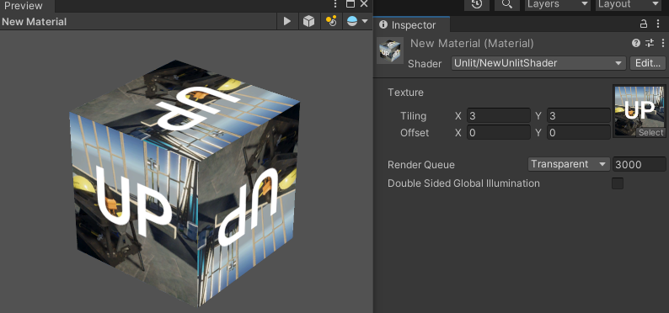Viewport: 669px width, 313px height.
Task: Play the material preview animation
Action: point(287,21)
